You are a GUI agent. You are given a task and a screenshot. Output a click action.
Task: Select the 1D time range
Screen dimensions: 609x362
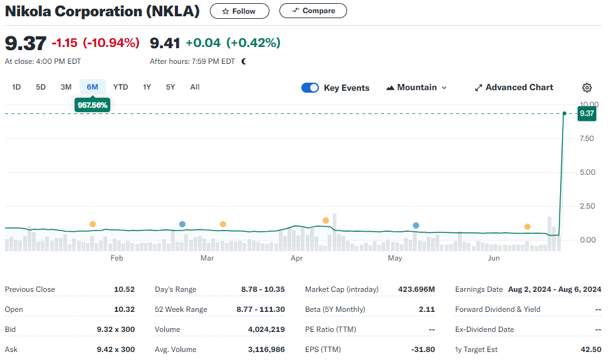click(x=16, y=87)
